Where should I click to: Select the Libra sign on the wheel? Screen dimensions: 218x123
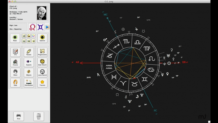[x=137, y=42]
